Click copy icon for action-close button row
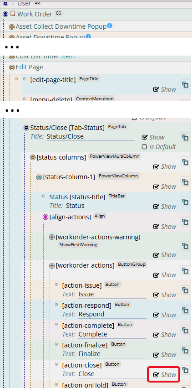The image size is (192, 388). (185, 370)
